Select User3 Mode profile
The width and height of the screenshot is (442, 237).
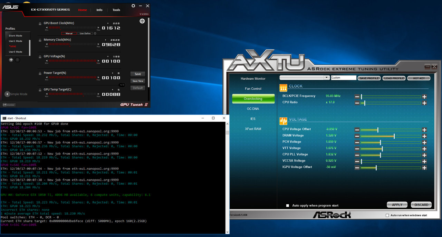tap(16, 52)
